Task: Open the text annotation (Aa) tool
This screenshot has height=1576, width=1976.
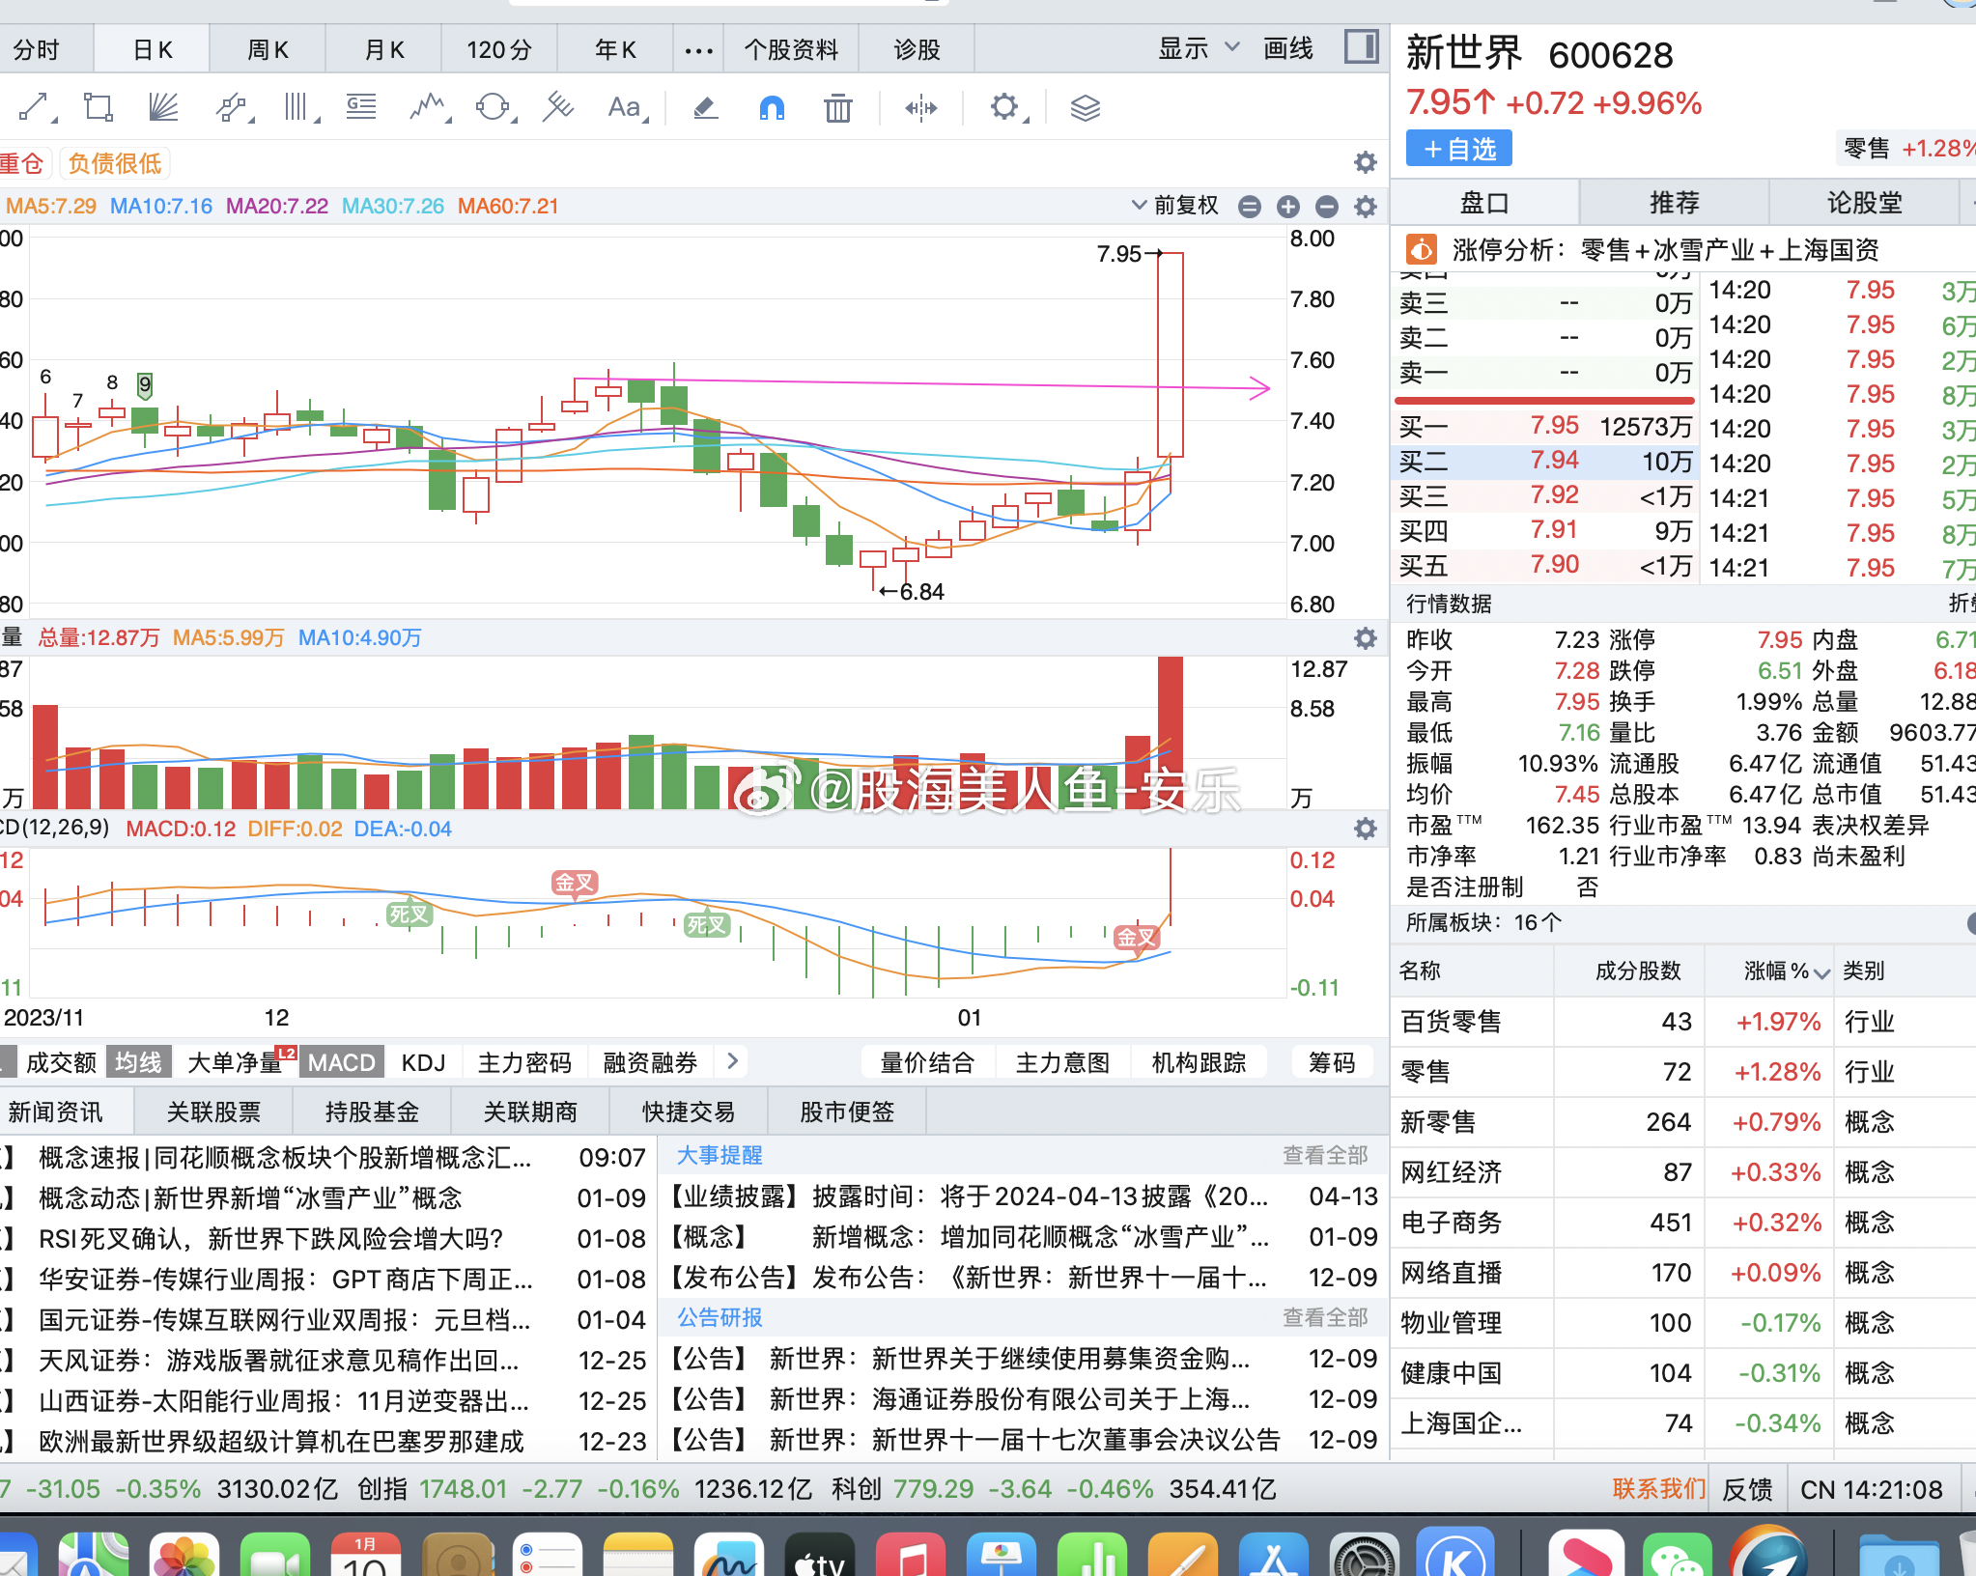Action: coord(623,107)
